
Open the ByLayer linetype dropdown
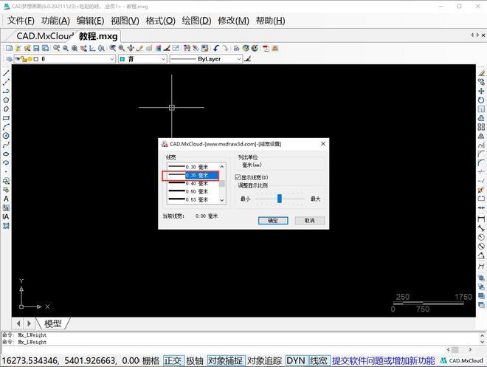206,59
